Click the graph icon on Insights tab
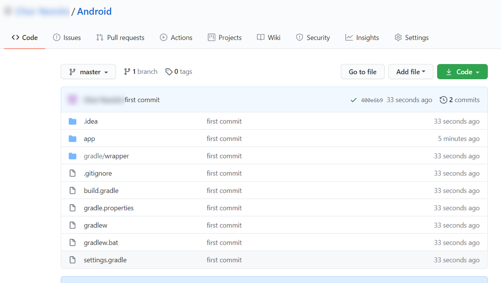The height and width of the screenshot is (283, 501). click(x=349, y=38)
